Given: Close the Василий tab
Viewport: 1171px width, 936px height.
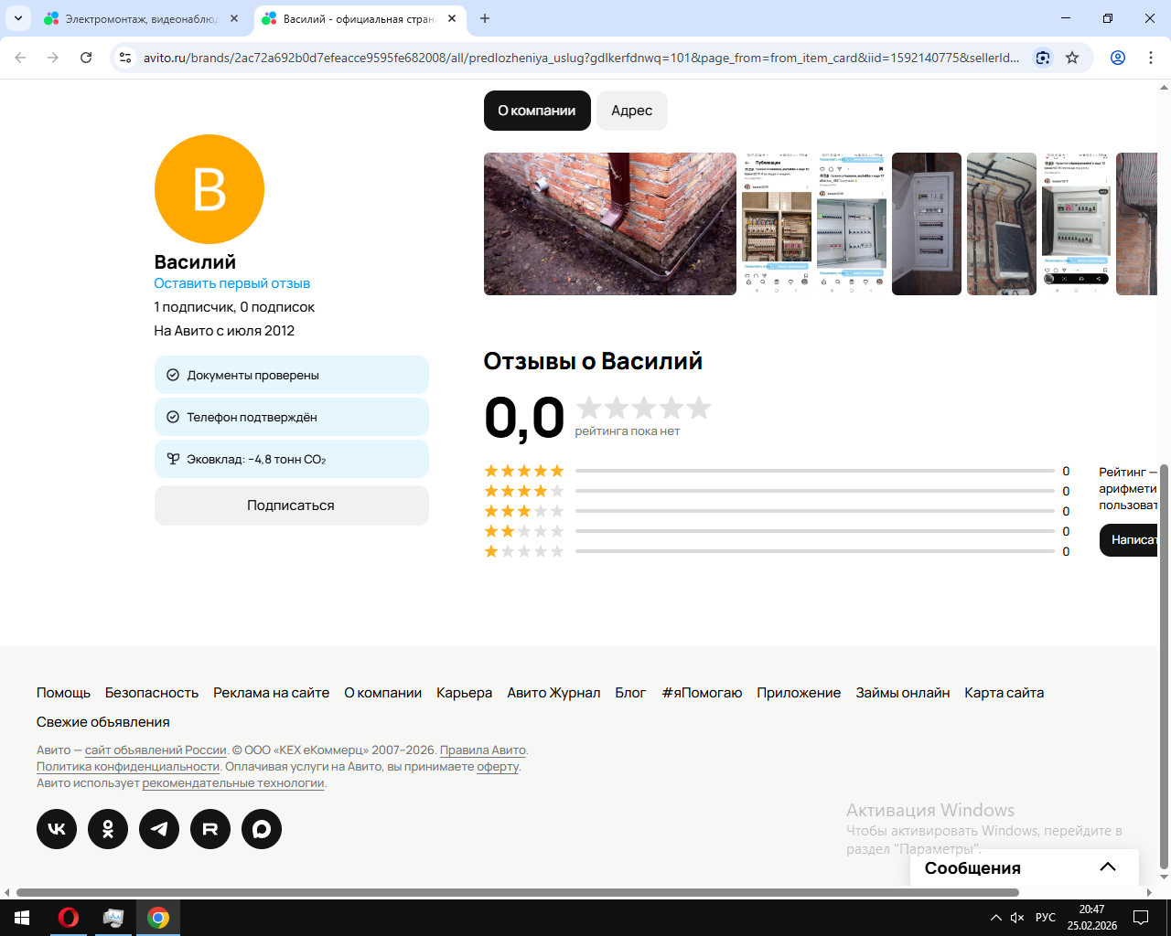Looking at the screenshot, I should [452, 18].
